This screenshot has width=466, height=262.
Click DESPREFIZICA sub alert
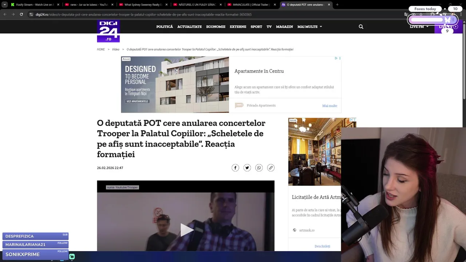pos(35,236)
